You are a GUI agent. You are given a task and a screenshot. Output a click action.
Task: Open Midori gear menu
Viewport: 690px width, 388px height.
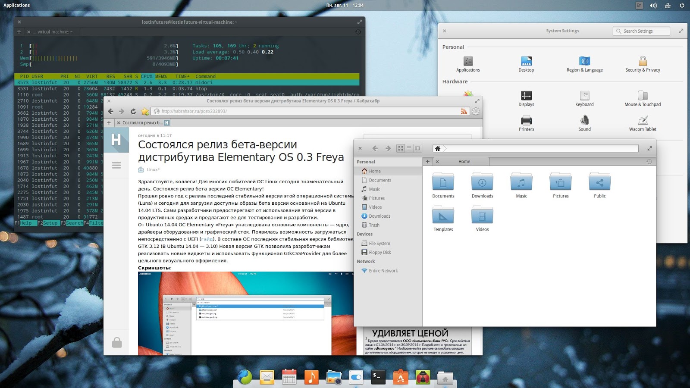coord(476,111)
